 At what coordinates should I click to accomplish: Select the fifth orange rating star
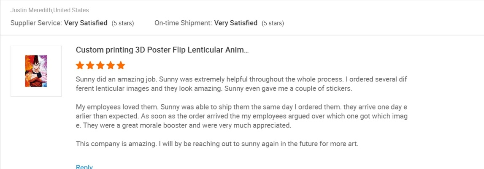[x=121, y=65]
